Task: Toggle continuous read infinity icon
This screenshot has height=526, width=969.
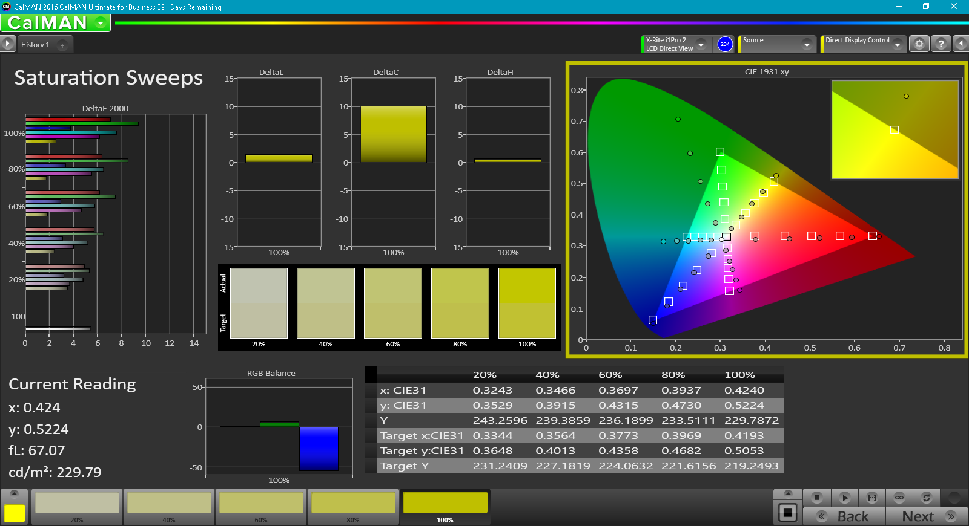Action: (x=899, y=498)
